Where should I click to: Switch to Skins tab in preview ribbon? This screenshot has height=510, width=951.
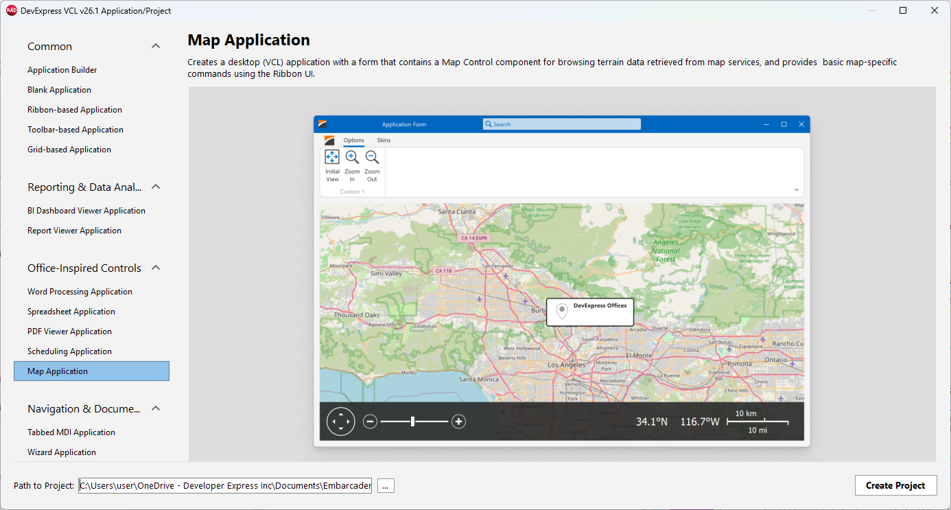384,140
